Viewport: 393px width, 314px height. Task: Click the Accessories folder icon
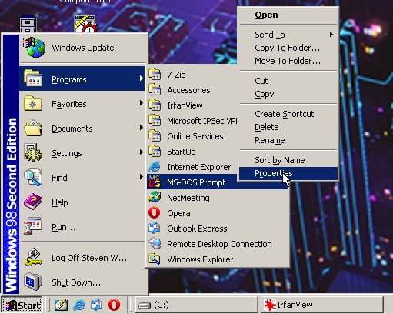155,89
